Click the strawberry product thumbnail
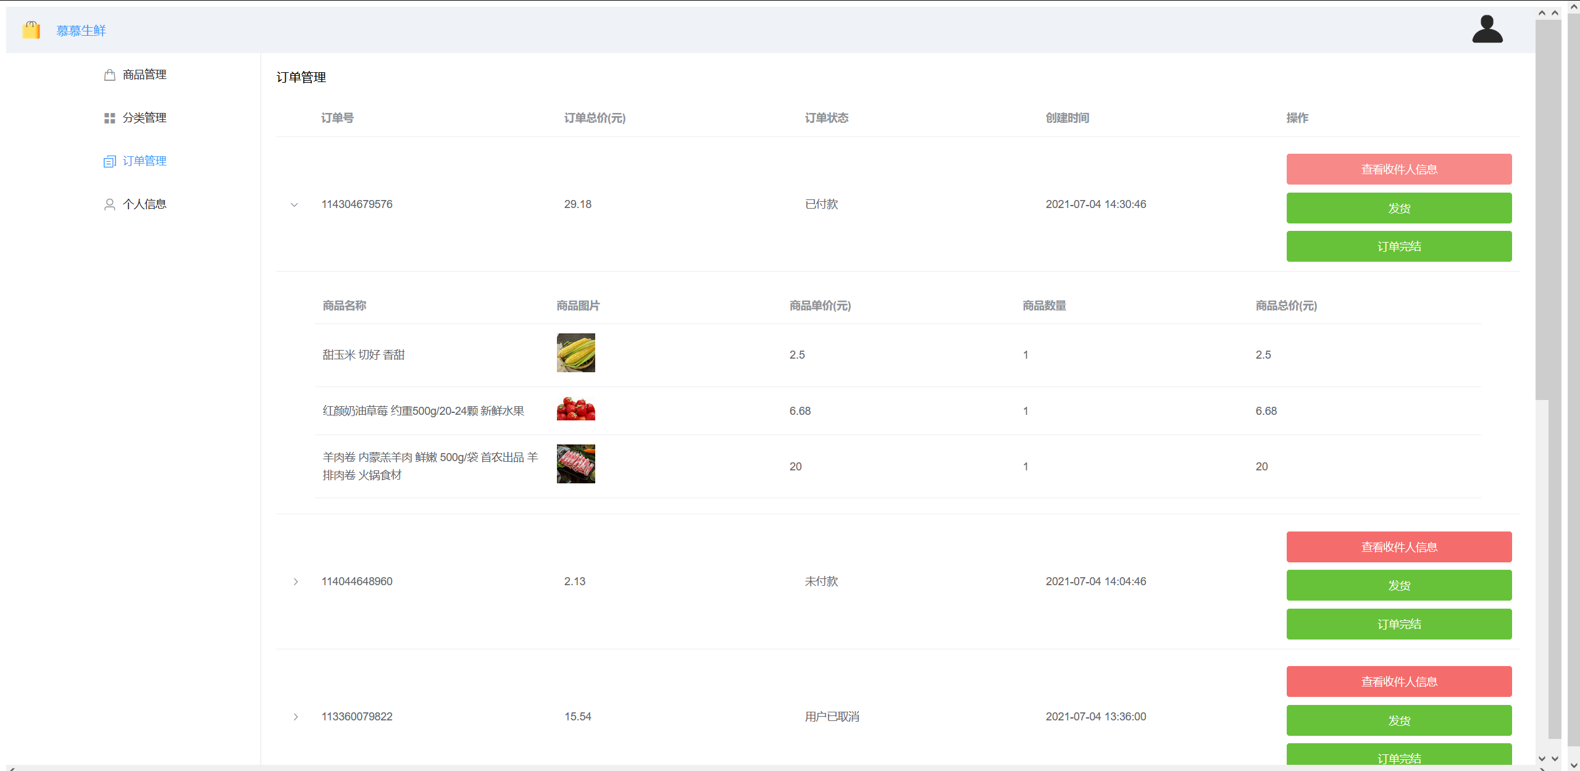Image resolution: width=1580 pixels, height=771 pixels. 576,409
